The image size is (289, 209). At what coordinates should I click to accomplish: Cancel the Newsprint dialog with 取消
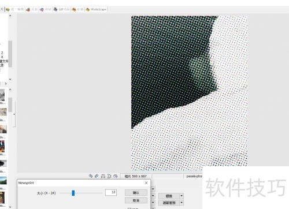tap(136, 200)
